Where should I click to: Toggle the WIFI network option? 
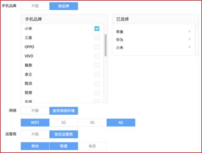(35, 122)
